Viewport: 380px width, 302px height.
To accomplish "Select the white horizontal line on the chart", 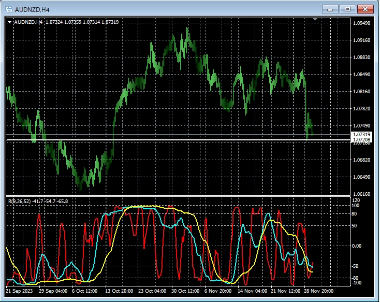I will tap(155, 140).
